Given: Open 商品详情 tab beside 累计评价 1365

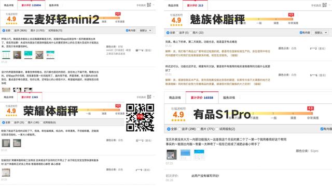Looking at the screenshot, I should (9, 97).
